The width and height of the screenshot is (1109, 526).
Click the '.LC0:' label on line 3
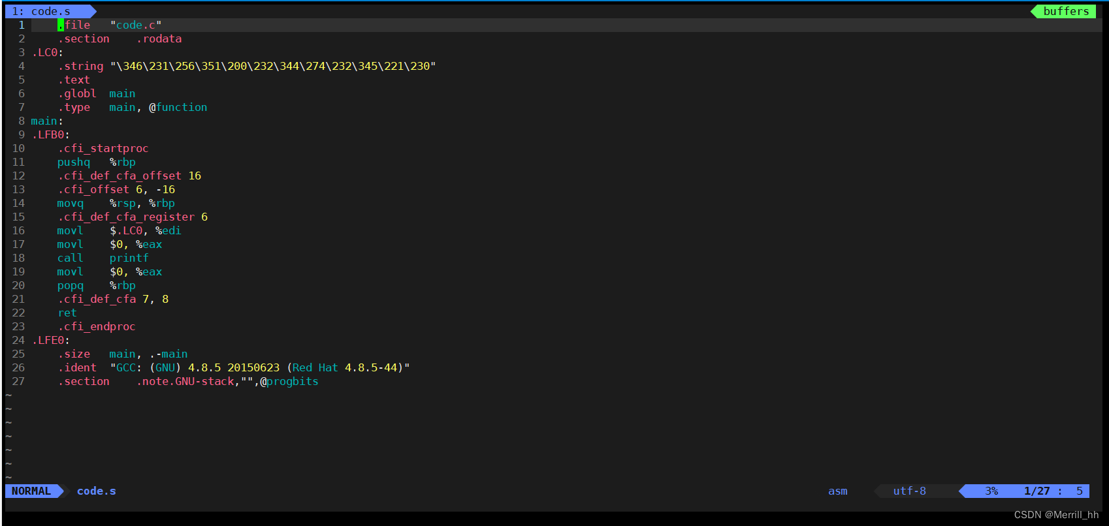coord(47,52)
